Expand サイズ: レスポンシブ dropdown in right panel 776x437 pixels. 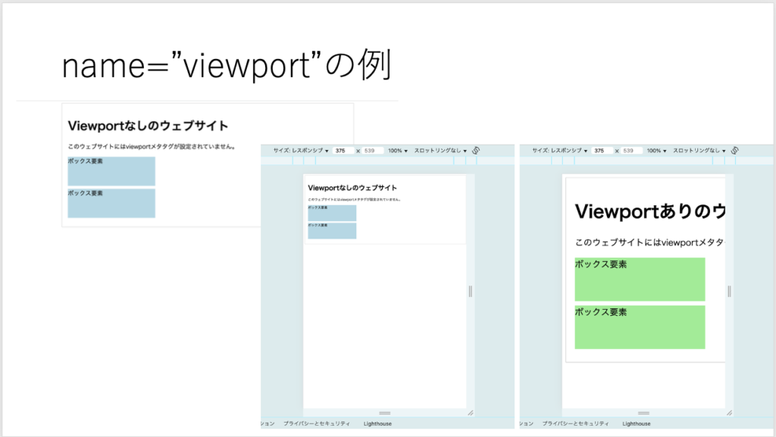coord(559,151)
